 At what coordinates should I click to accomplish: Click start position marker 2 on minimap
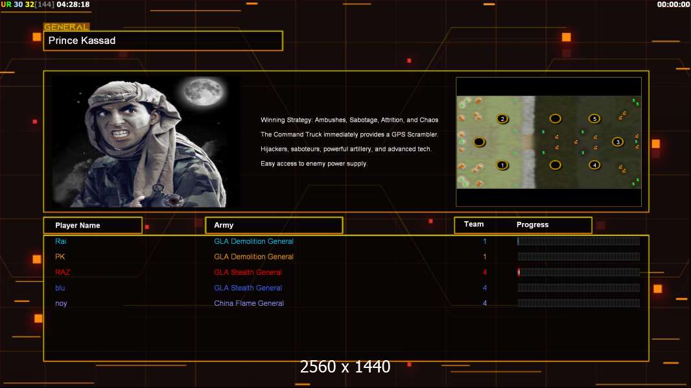[x=502, y=118]
